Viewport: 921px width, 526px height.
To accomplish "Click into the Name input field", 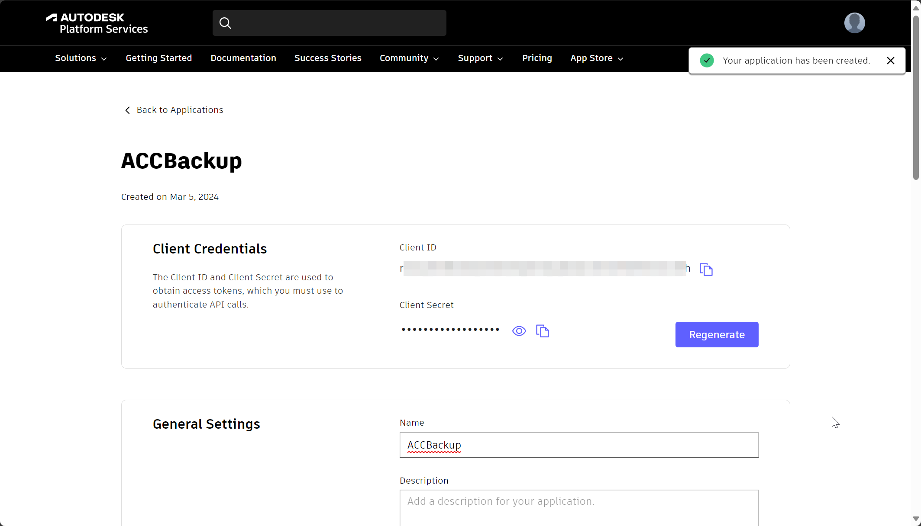I will (x=578, y=445).
